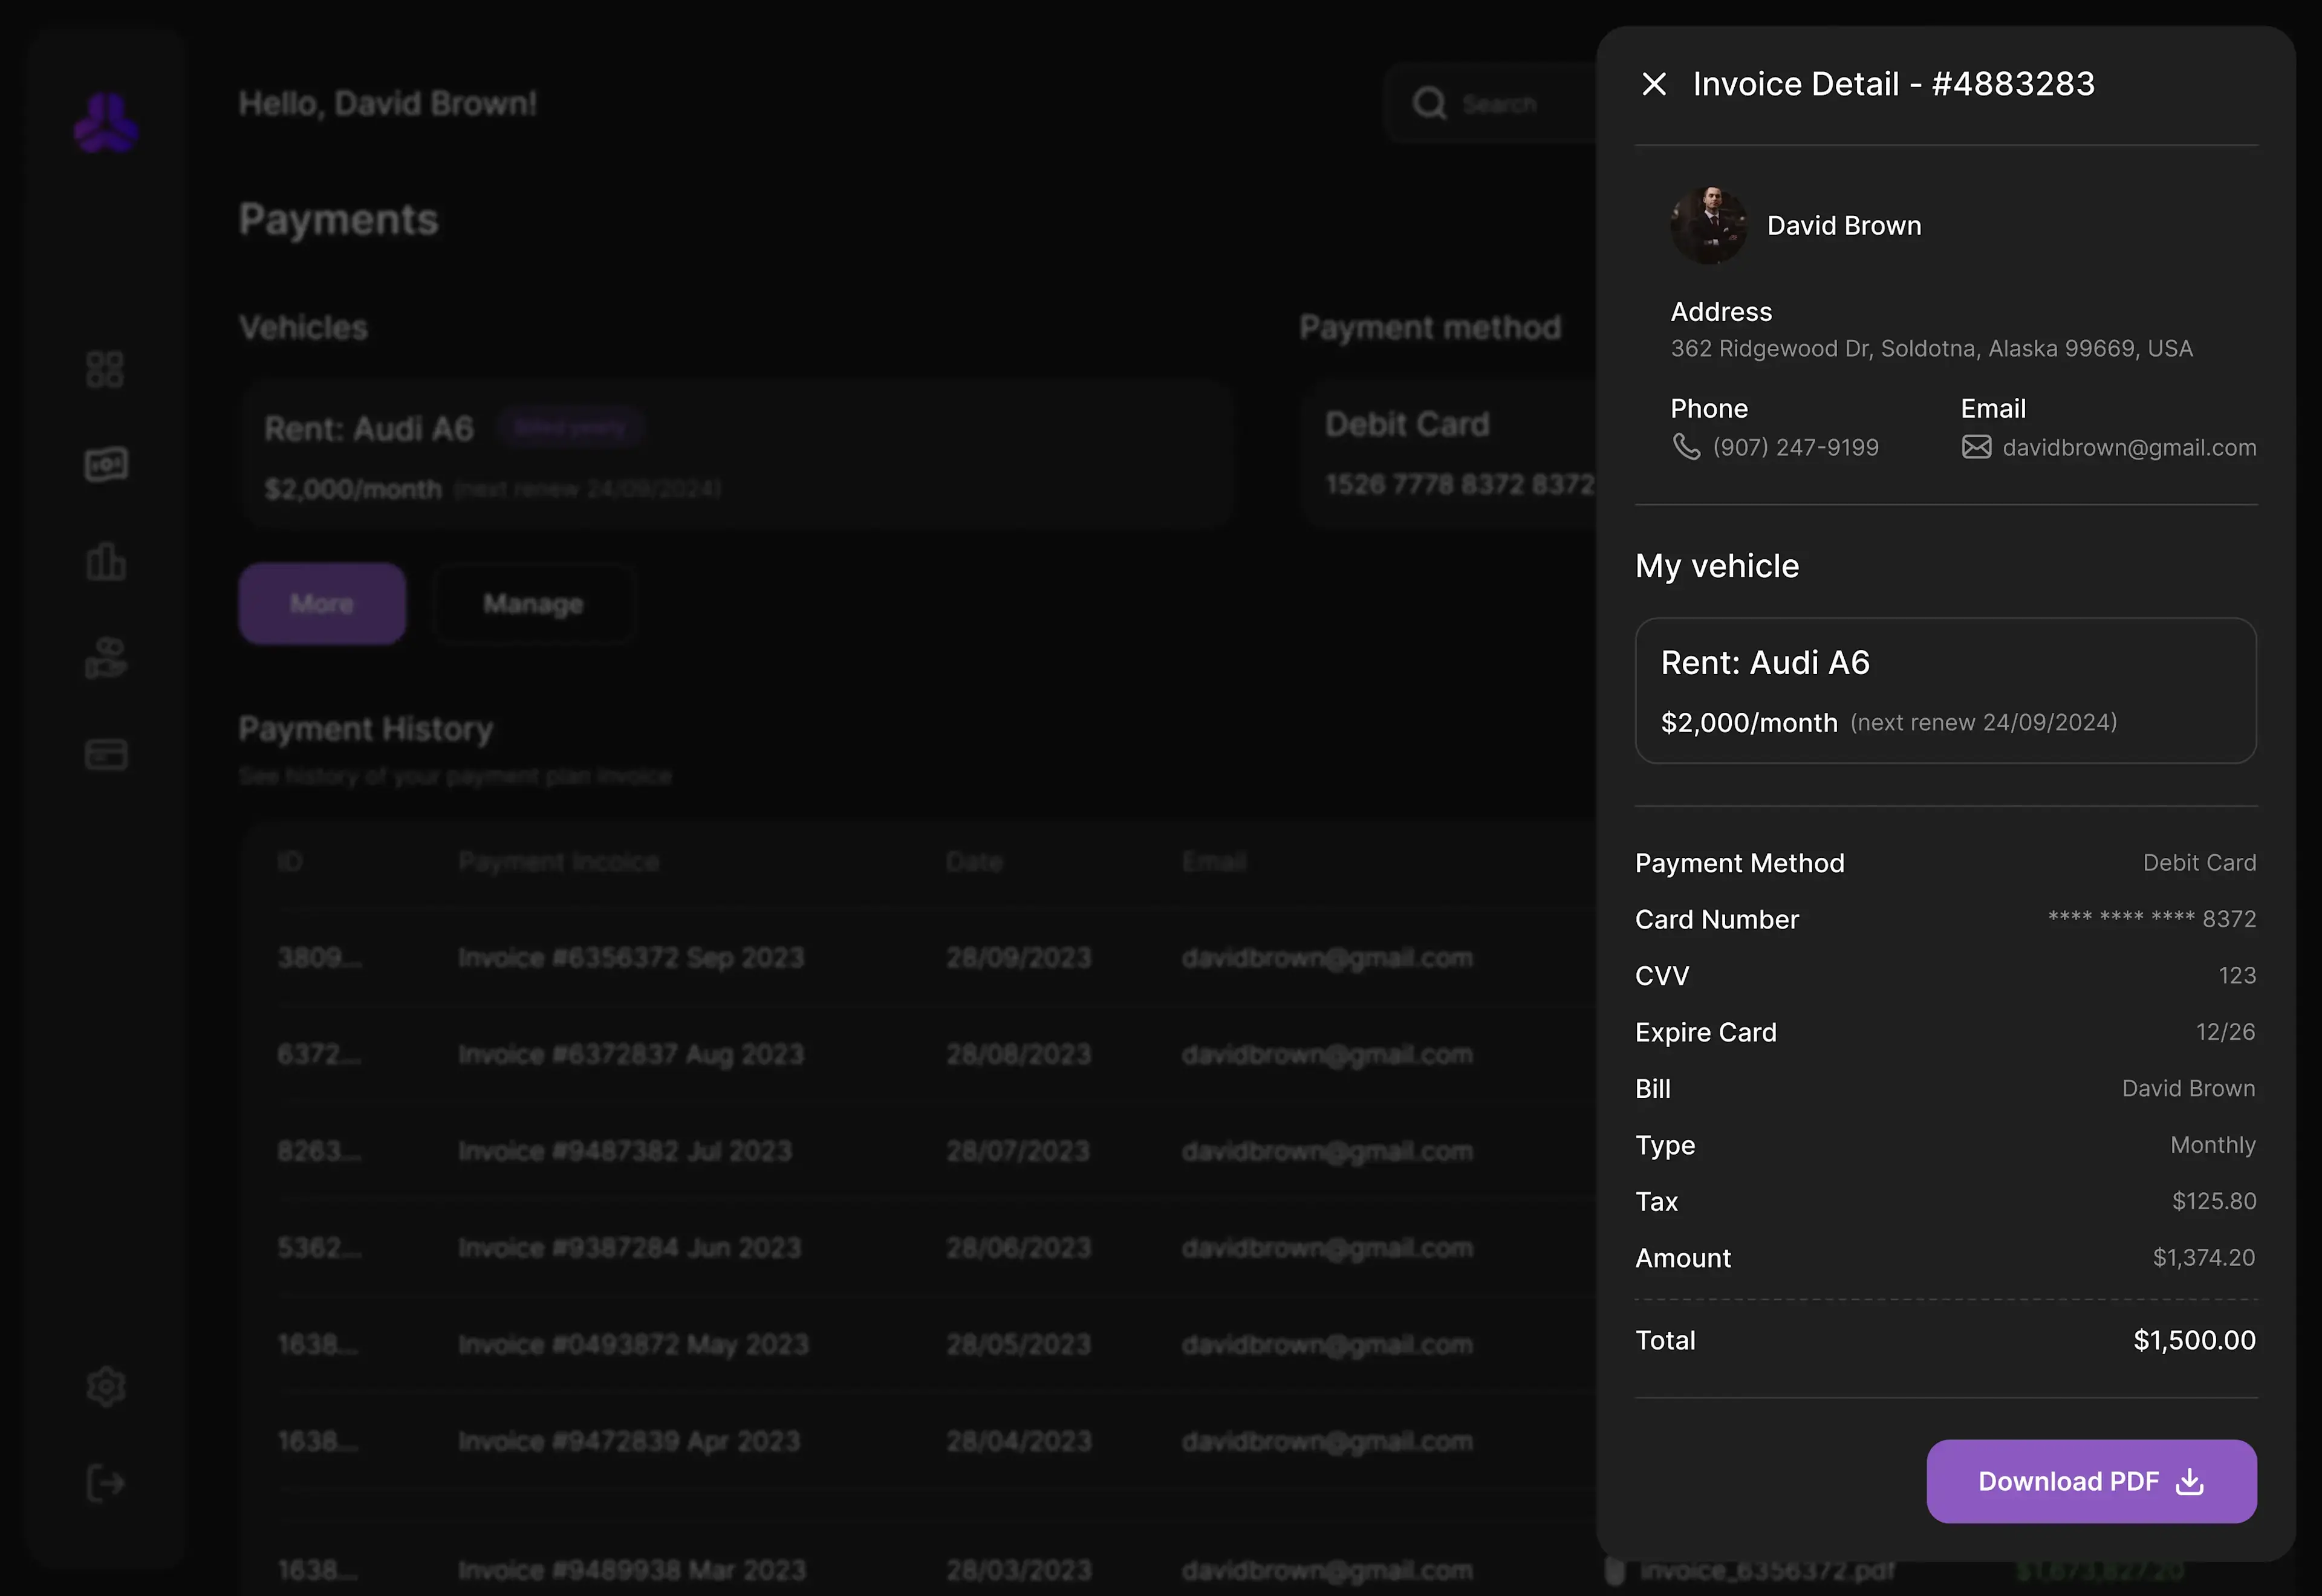Screen dimensions: 2322x1596
Task: Close the Invoice Detail panel
Action: coord(1654,84)
